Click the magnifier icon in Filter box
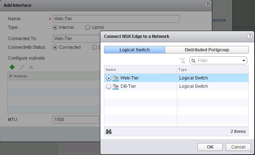This screenshot has width=255, height=155. click(x=193, y=61)
